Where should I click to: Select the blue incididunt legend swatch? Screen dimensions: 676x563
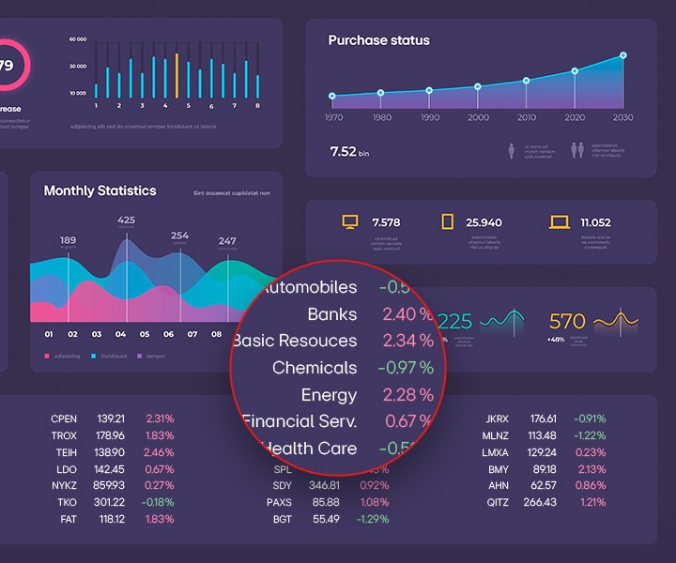[x=96, y=357]
